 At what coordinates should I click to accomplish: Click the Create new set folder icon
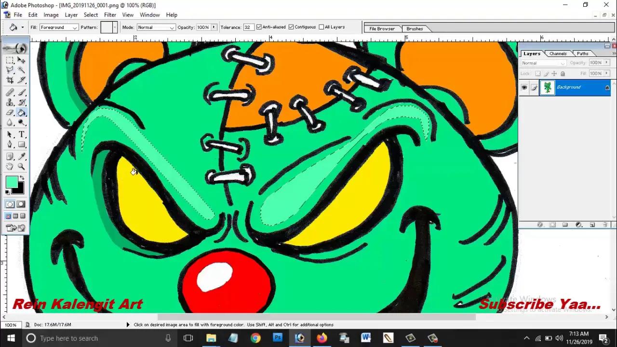point(565,225)
